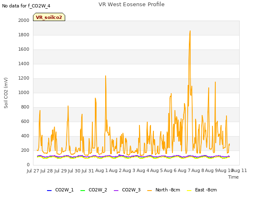This screenshot has width=264, height=198.
Task: Click the yellow East -8cm legend swatch
Action: pyautogui.click(x=189, y=191)
